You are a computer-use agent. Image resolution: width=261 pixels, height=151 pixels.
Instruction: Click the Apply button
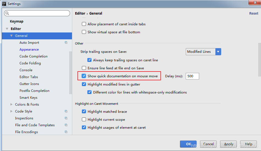tap(228, 144)
